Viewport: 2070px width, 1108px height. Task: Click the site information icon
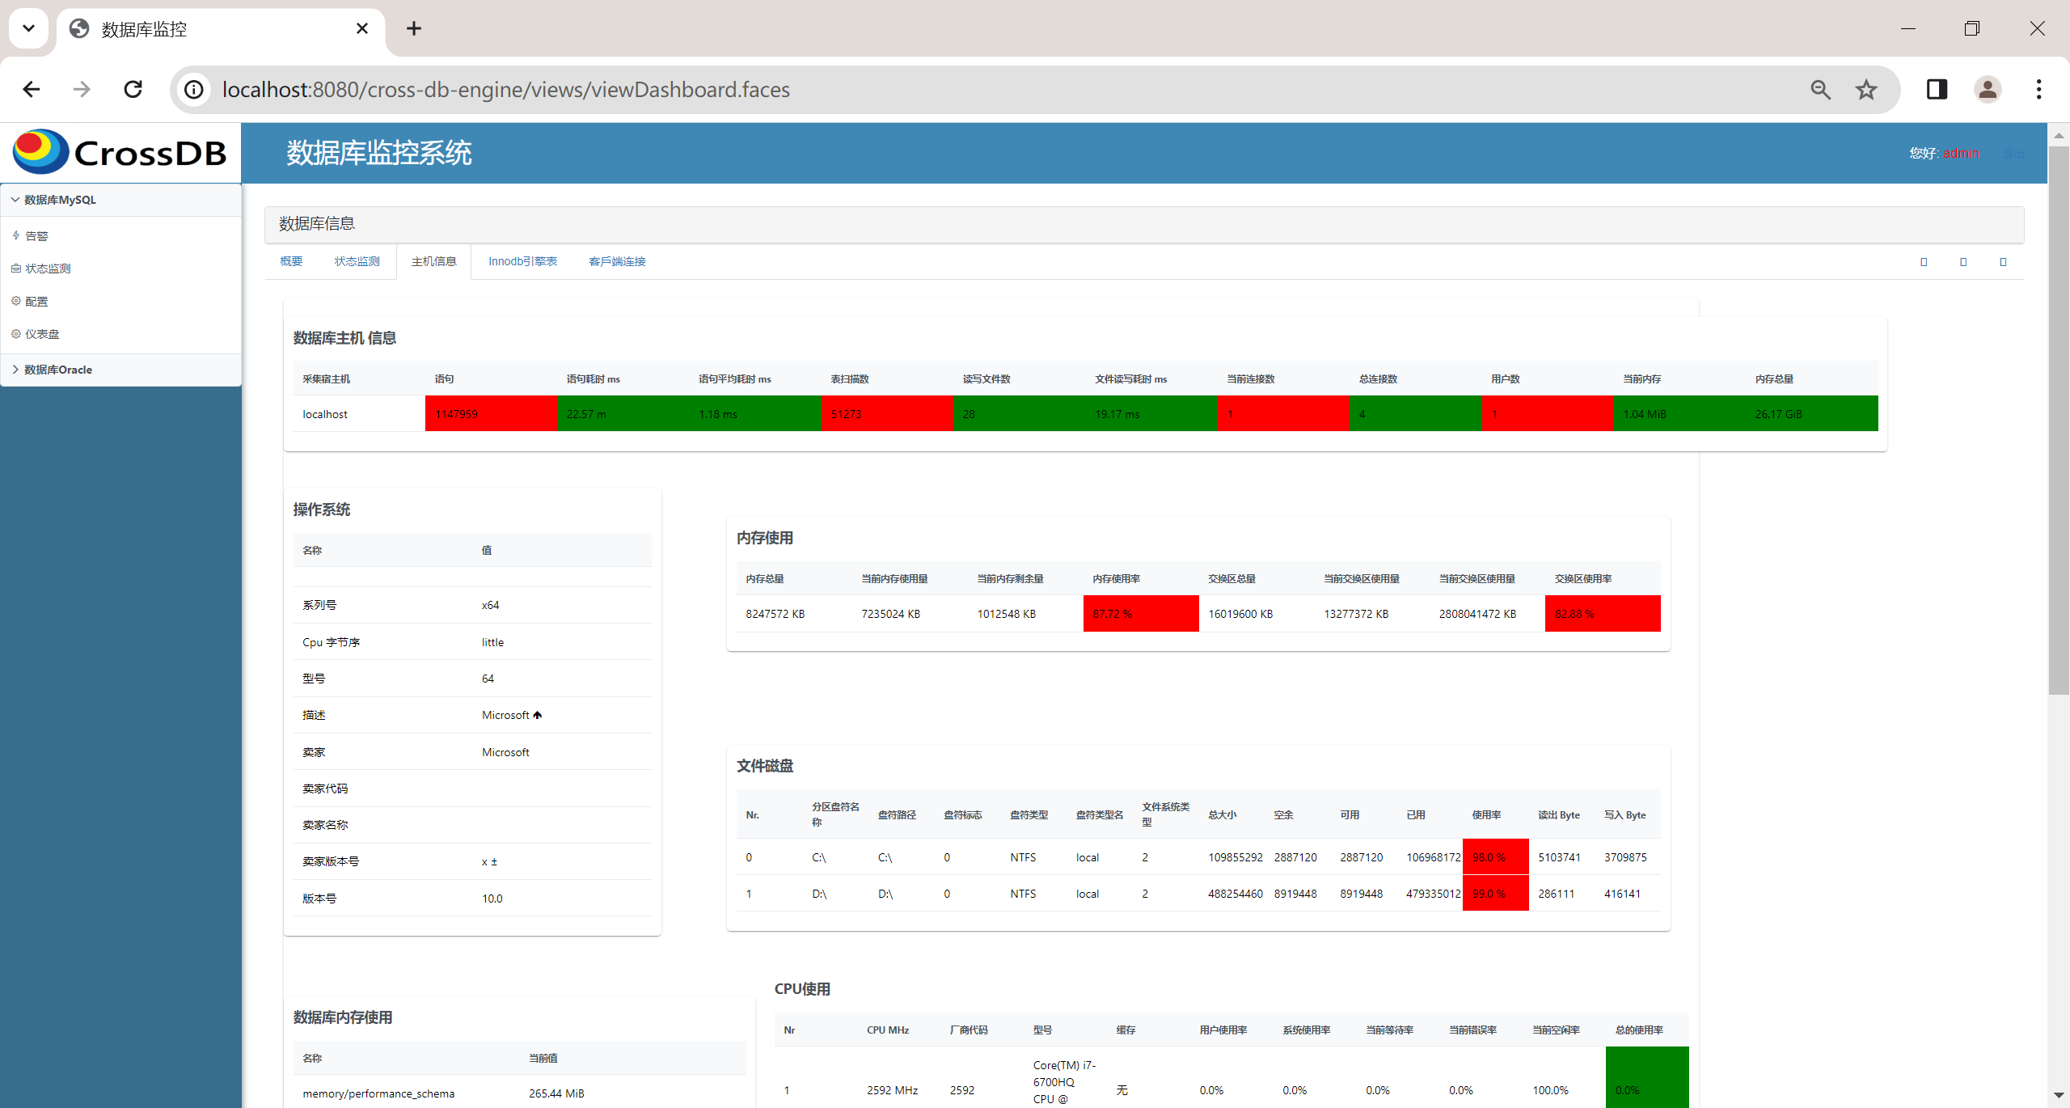click(x=194, y=90)
